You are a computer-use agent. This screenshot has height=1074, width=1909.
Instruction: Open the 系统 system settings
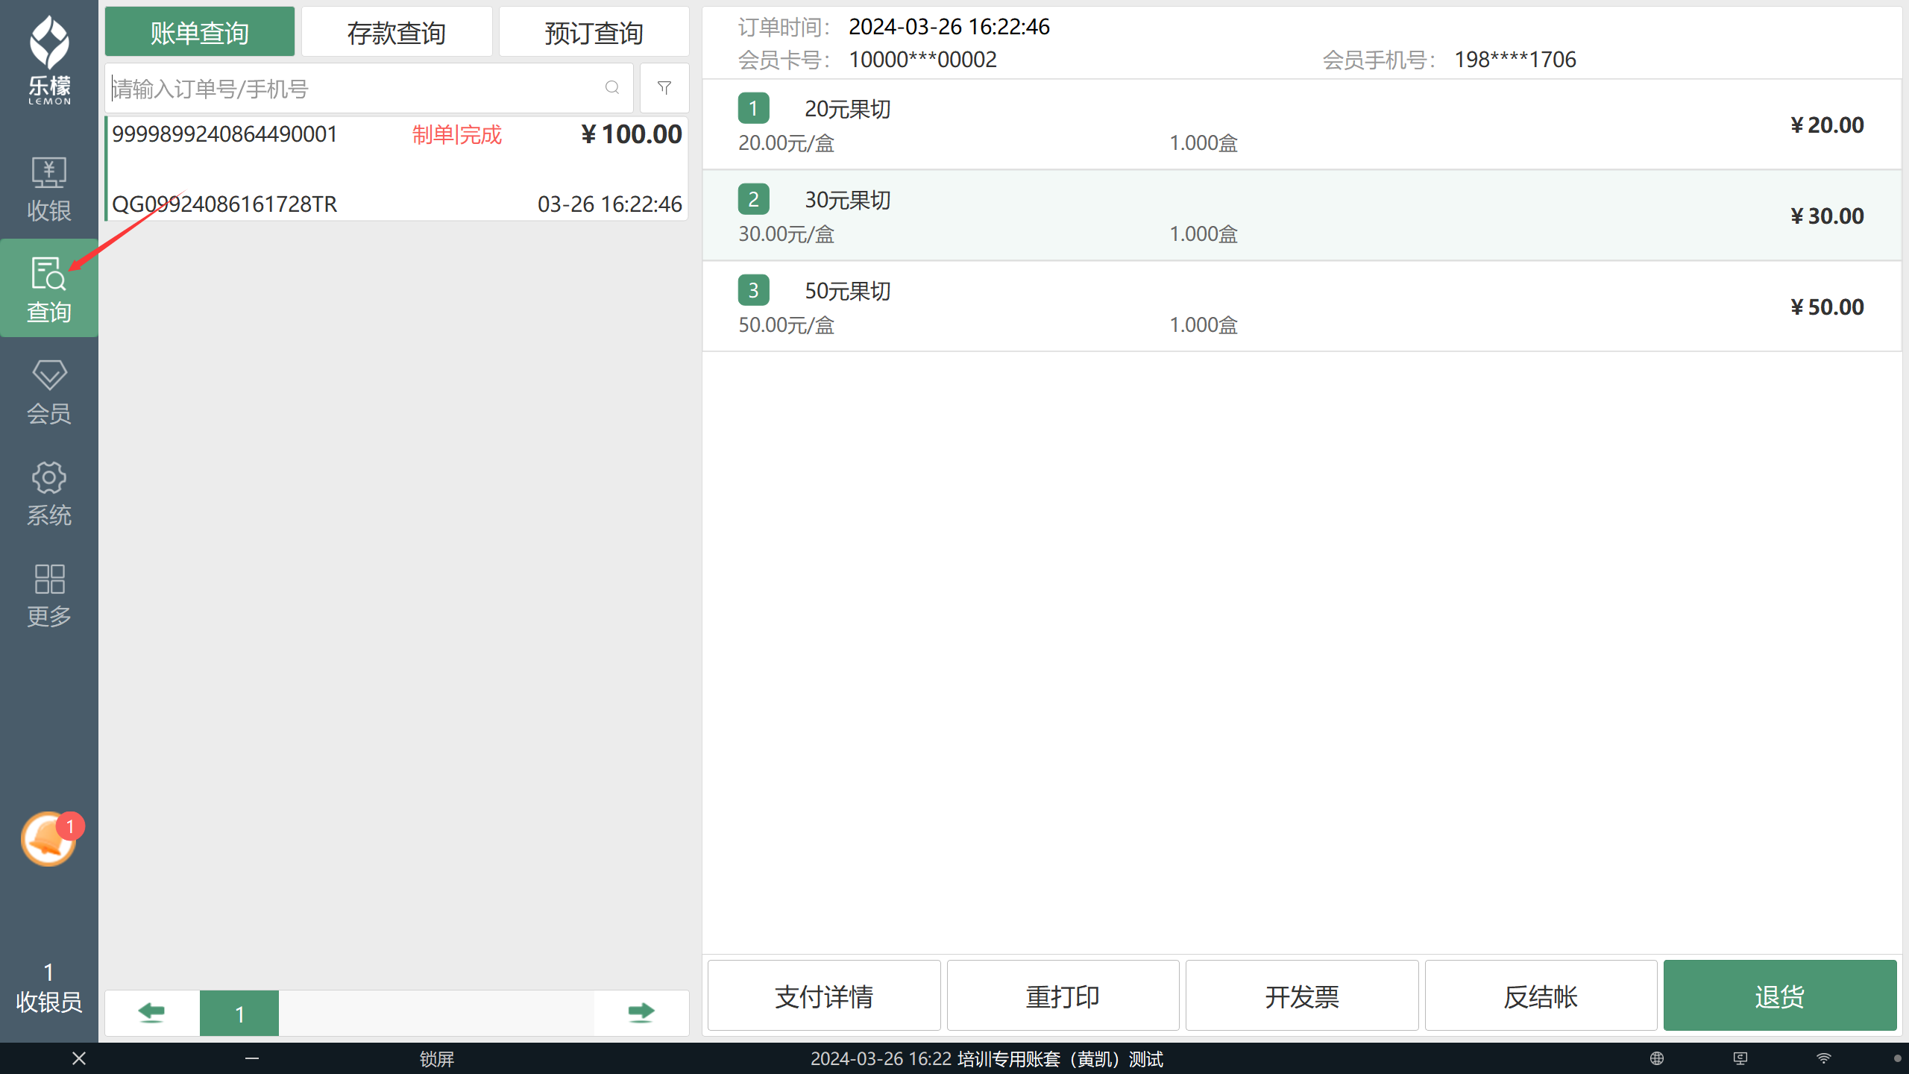(49, 493)
